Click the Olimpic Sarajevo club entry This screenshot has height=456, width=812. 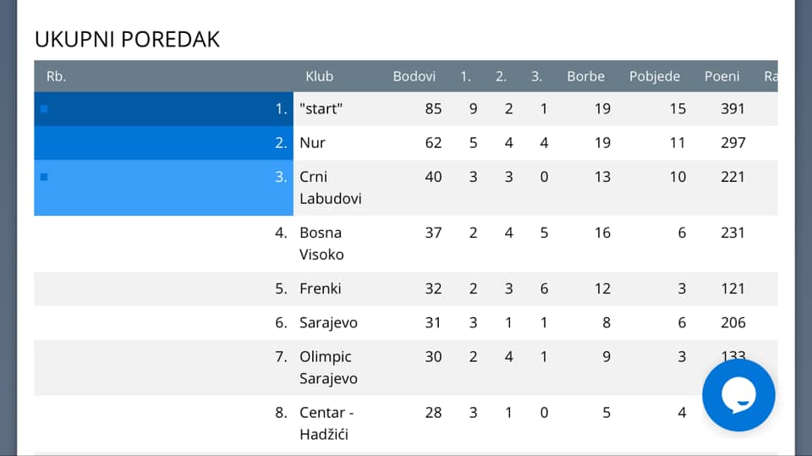click(327, 367)
